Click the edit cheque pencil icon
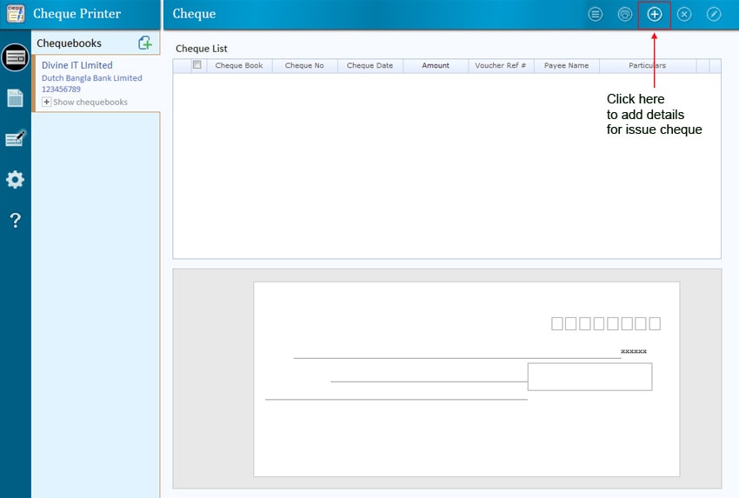The width and height of the screenshot is (739, 498). (x=714, y=15)
